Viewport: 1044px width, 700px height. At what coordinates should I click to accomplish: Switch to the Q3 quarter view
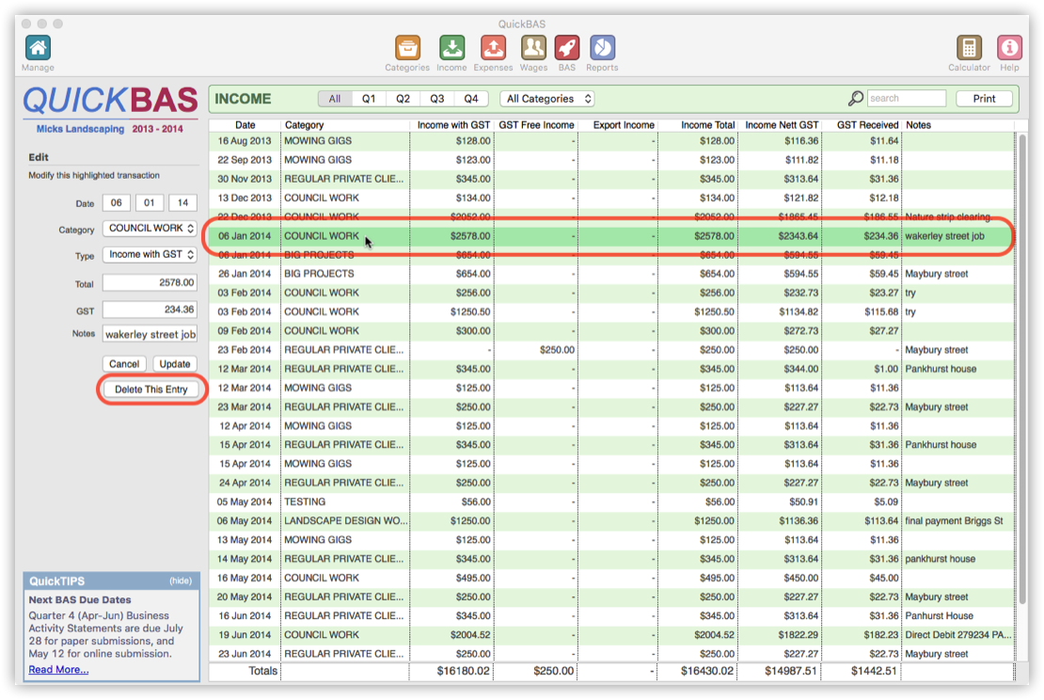pyautogui.click(x=436, y=98)
